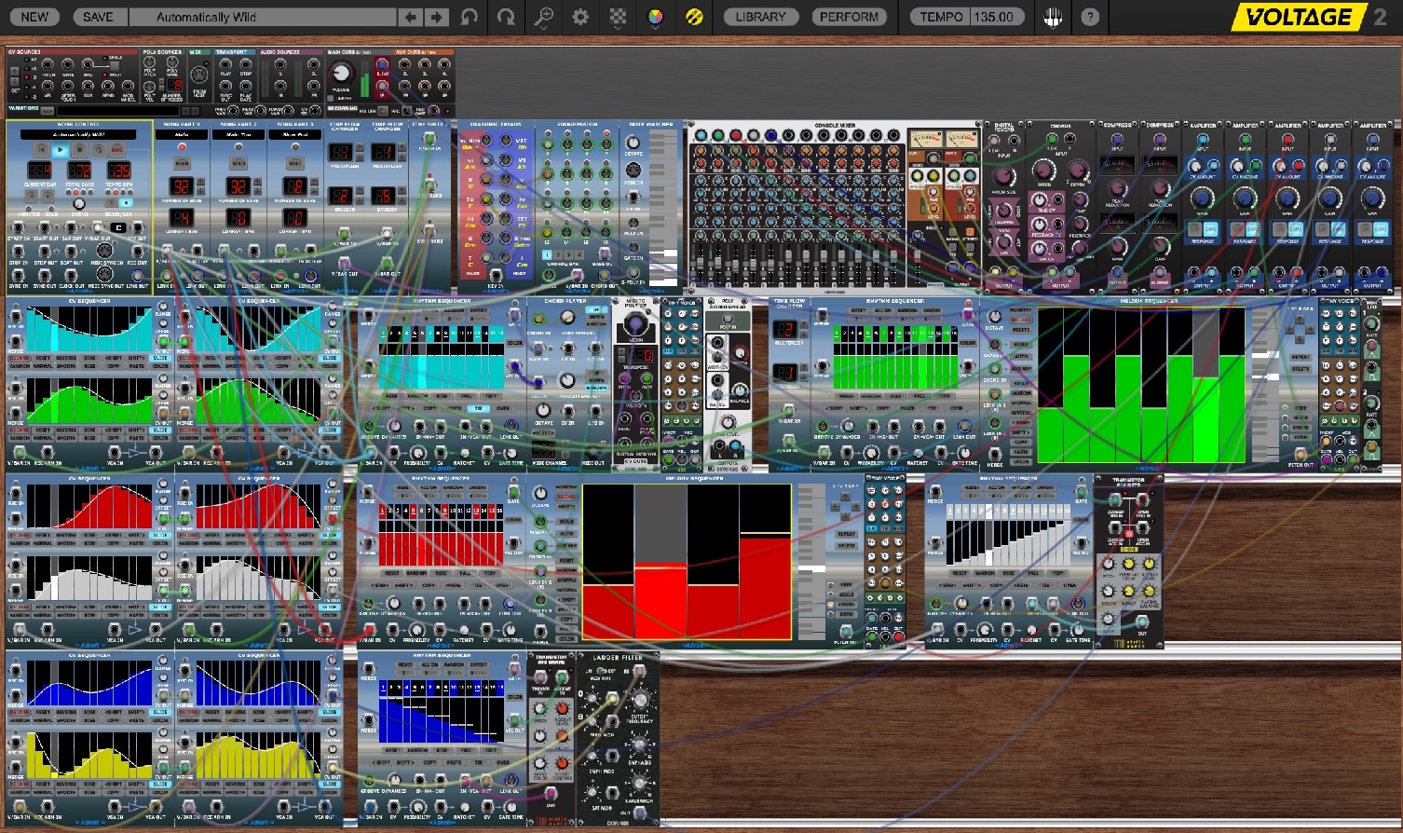Toggle the Song Control loop button
This screenshot has height=833, width=1403.
(x=99, y=150)
